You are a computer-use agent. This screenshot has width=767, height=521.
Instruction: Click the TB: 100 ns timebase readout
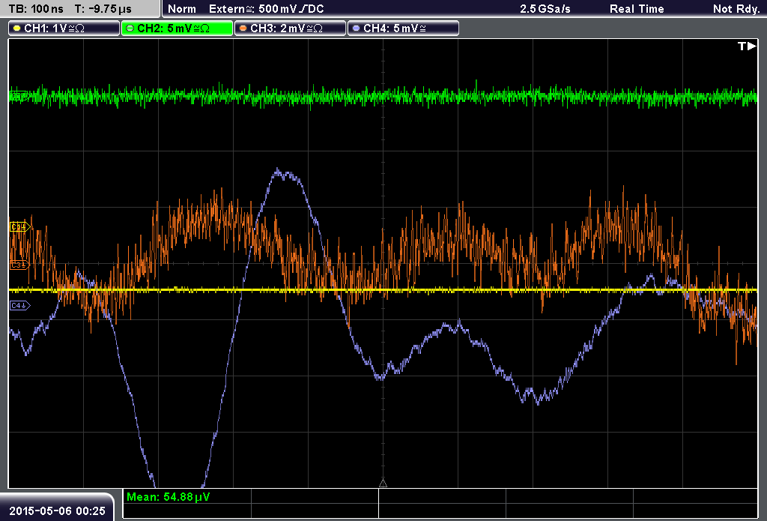click(x=36, y=9)
